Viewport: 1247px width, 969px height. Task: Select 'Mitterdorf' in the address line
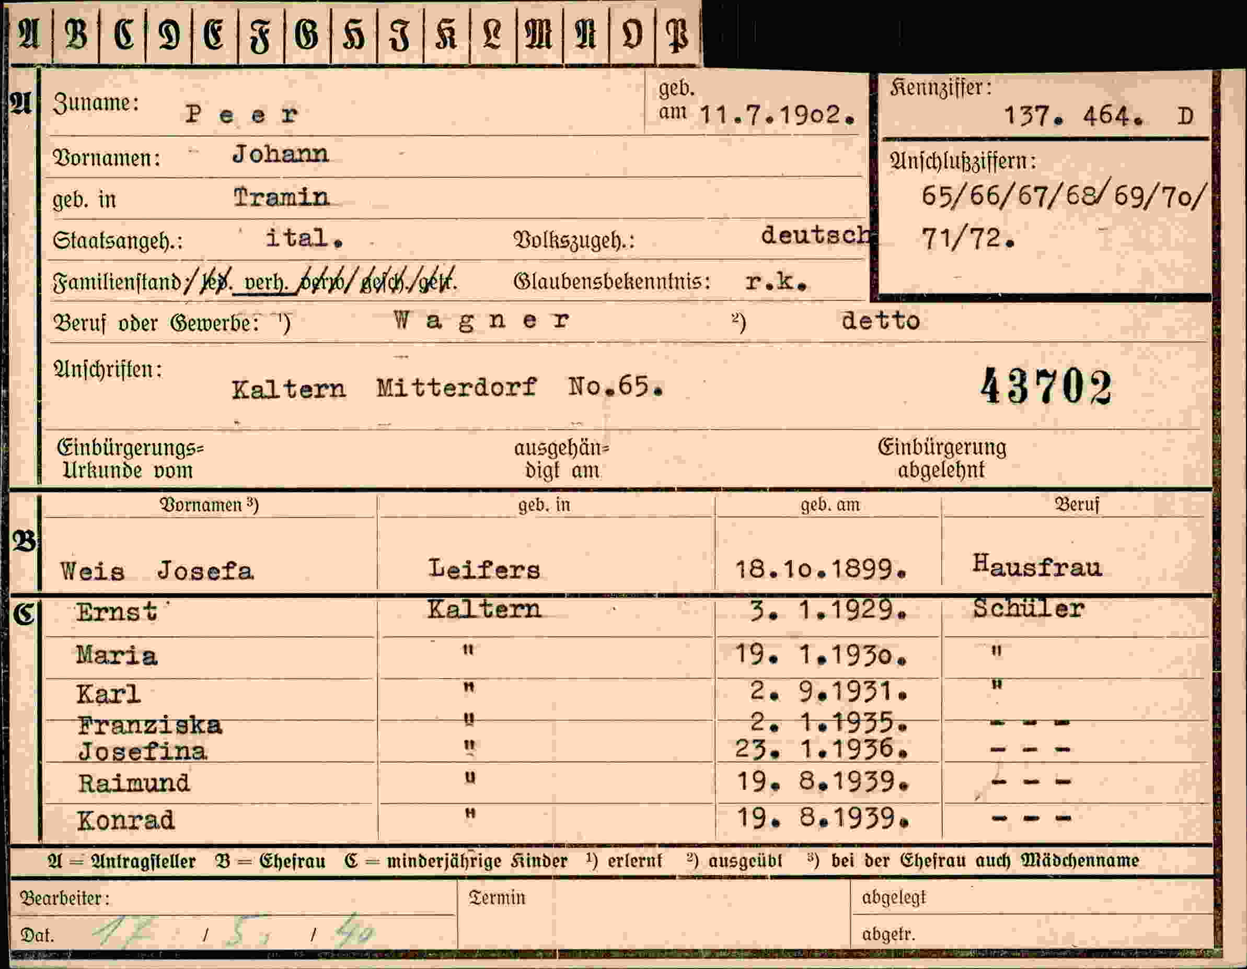456,388
